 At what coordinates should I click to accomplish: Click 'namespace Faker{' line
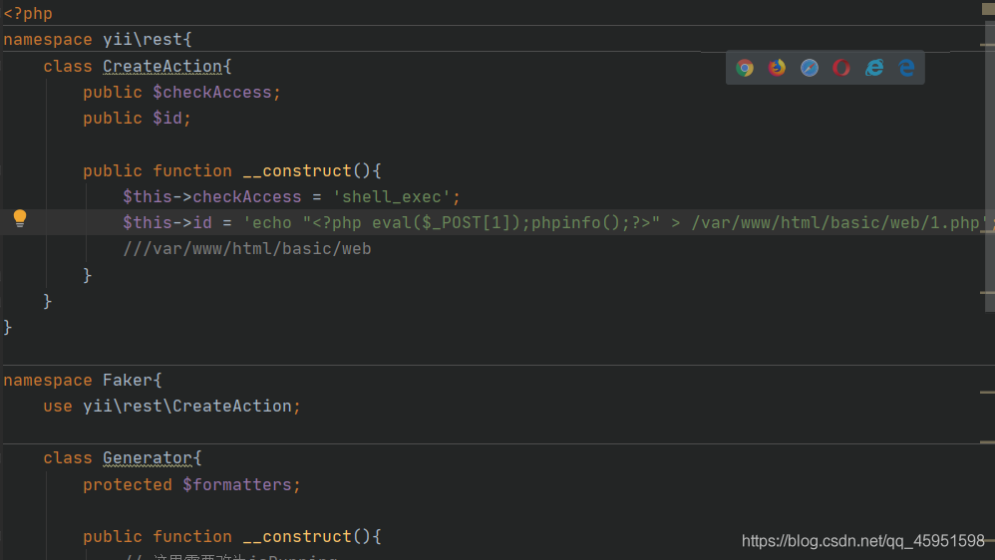83,381
